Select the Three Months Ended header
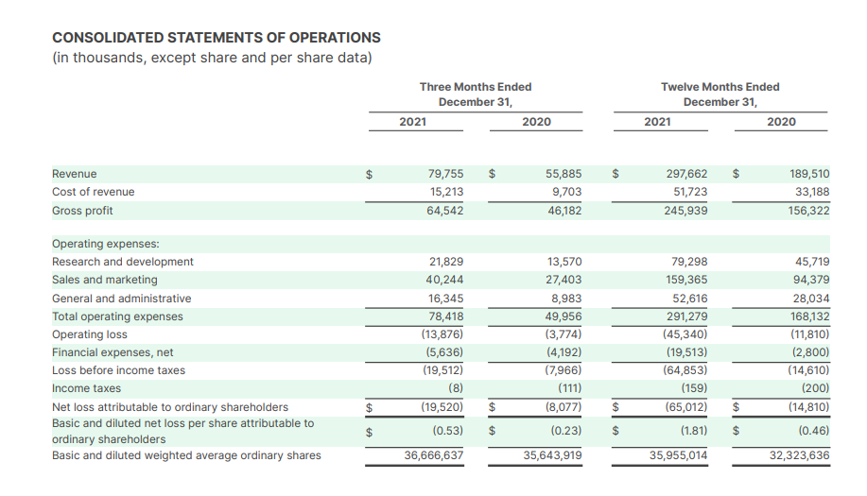This screenshot has height=496, width=867. tap(476, 94)
